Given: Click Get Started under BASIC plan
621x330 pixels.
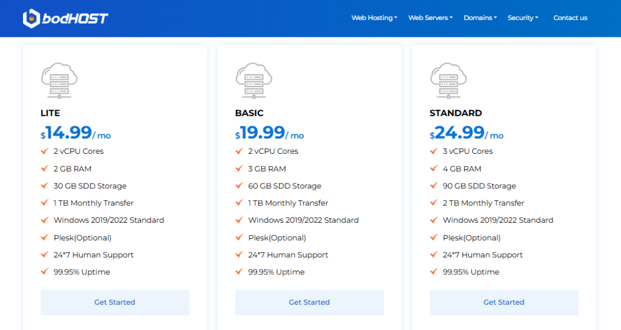Looking at the screenshot, I should 309,302.
